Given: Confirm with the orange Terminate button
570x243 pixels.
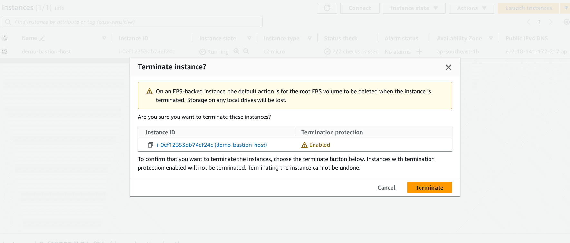Looking at the screenshot, I should [x=430, y=188].
